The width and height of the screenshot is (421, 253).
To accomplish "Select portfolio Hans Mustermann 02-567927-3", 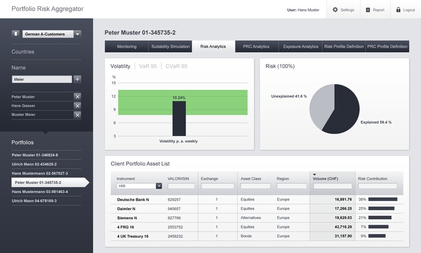I will point(40,173).
